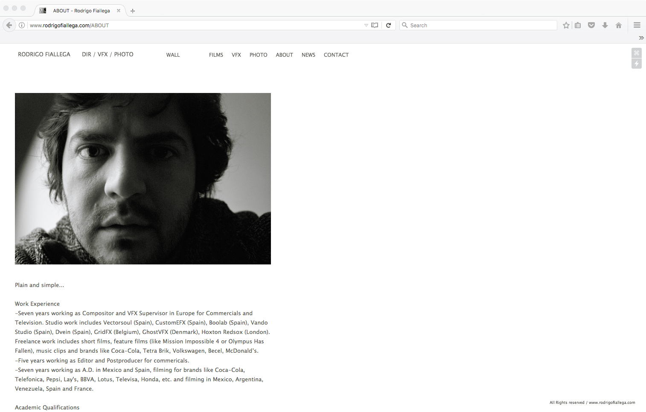The image size is (646, 412).
Task: Click the toolbar overflow chevron
Action: tap(641, 38)
